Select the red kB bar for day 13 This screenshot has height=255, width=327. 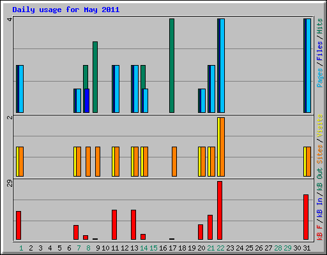[133, 225]
